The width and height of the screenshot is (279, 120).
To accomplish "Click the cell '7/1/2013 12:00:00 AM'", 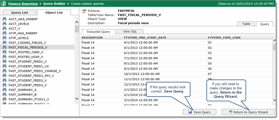I will click(165, 58).
